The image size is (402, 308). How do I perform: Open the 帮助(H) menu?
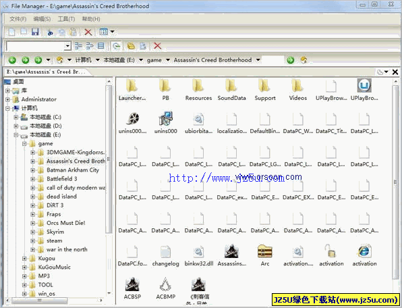[91, 19]
